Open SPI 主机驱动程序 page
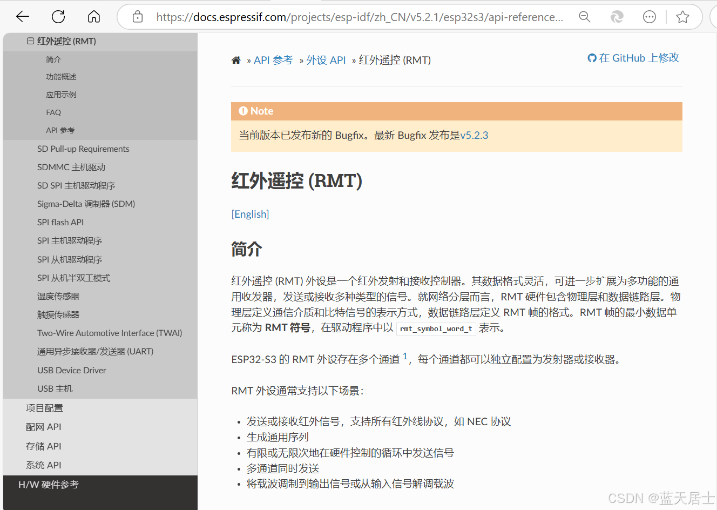 (x=70, y=240)
